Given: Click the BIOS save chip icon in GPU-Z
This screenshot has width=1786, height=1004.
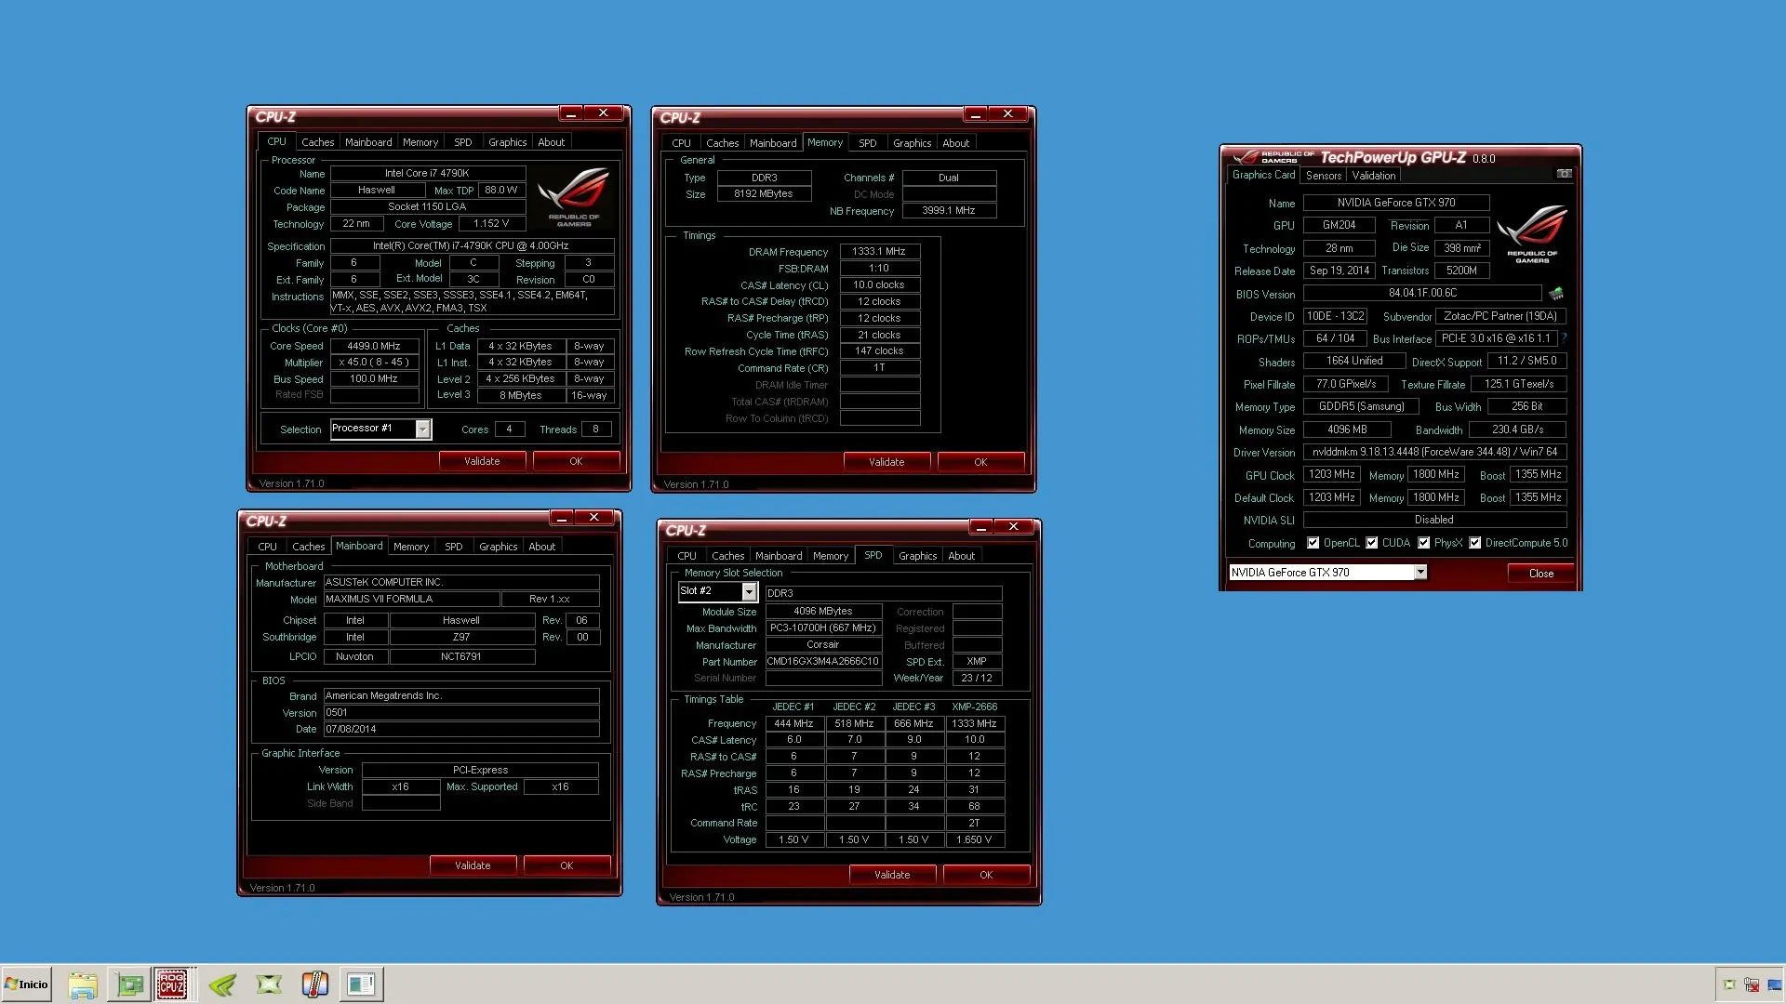Looking at the screenshot, I should tap(1556, 294).
